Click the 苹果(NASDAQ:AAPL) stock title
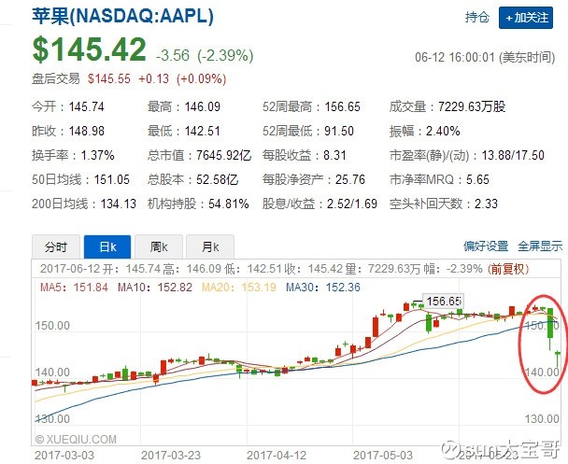The width and height of the screenshot is (568, 464). (122, 16)
